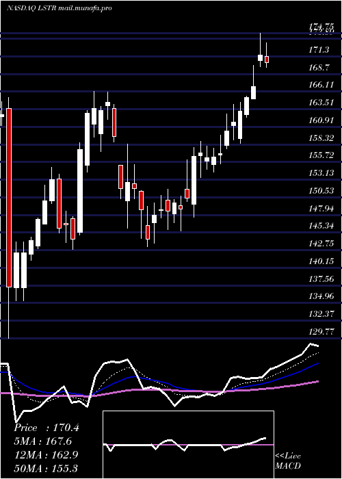Click the 160.91 price axis label
The width and height of the screenshot is (342, 479).
321,120
